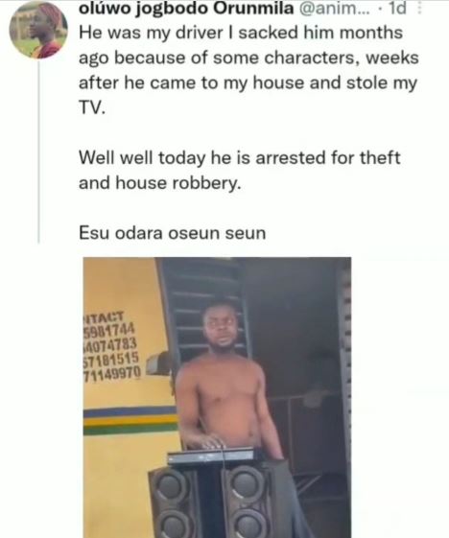This screenshot has width=449, height=538.
Task: Click the right speaker in the photo
Action: pos(247,502)
